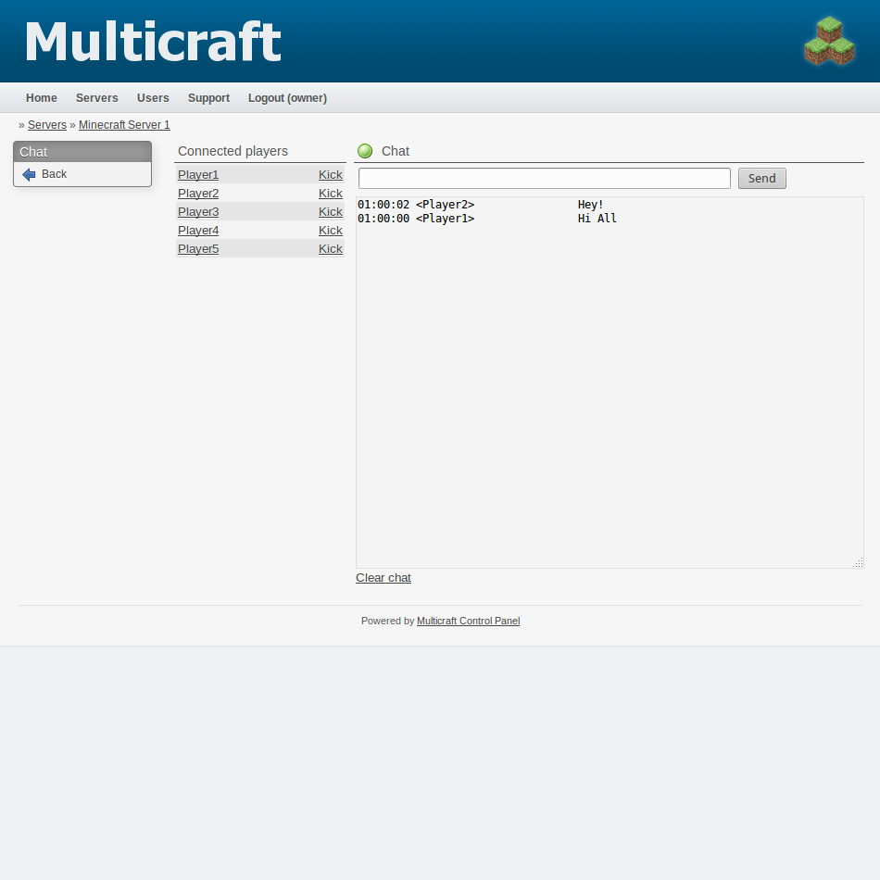Screen dimensions: 880x880
Task: Kick Player1 from the server
Action: tap(331, 174)
